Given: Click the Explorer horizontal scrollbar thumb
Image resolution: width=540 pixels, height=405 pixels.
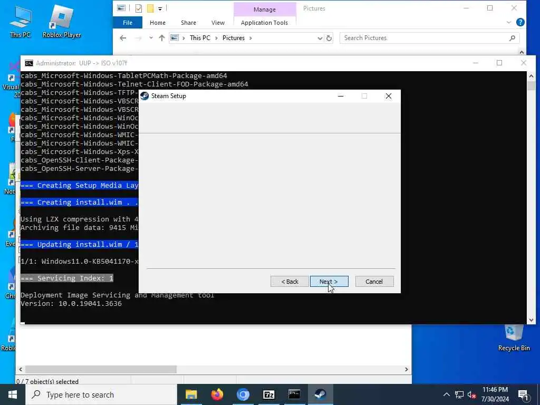Looking at the screenshot, I should (101, 369).
